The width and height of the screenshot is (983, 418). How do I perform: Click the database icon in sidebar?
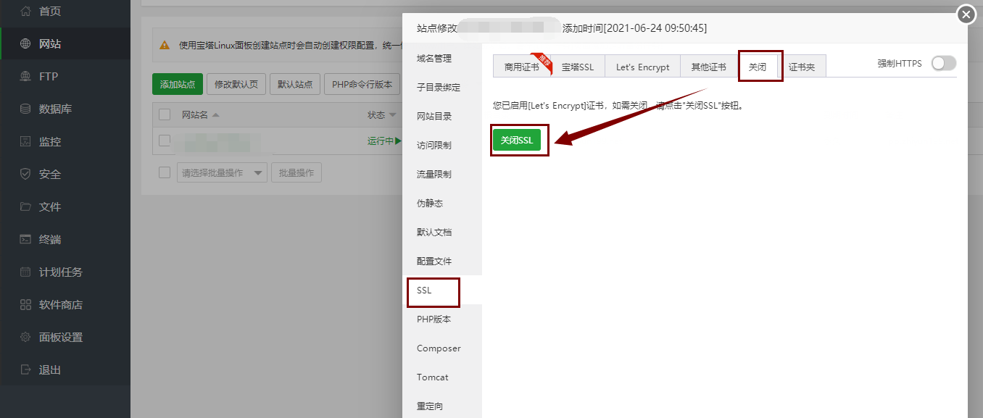[x=25, y=109]
